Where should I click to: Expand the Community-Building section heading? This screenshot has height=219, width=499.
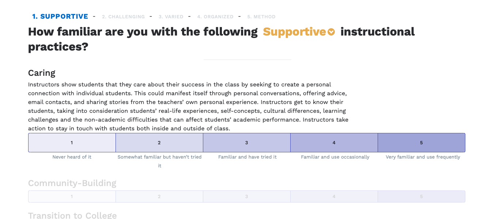click(72, 183)
